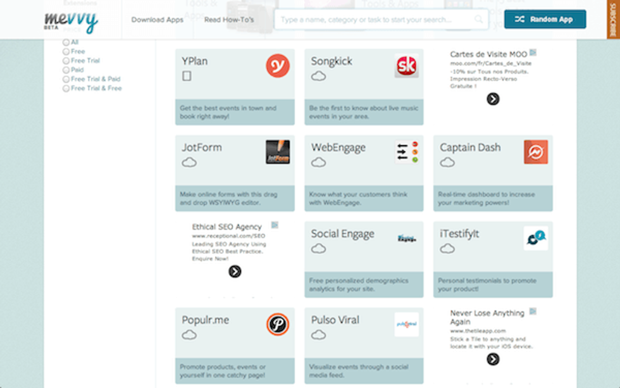Click the YPlan description 'Get the best events in town'
The image size is (620, 388).
point(228,112)
